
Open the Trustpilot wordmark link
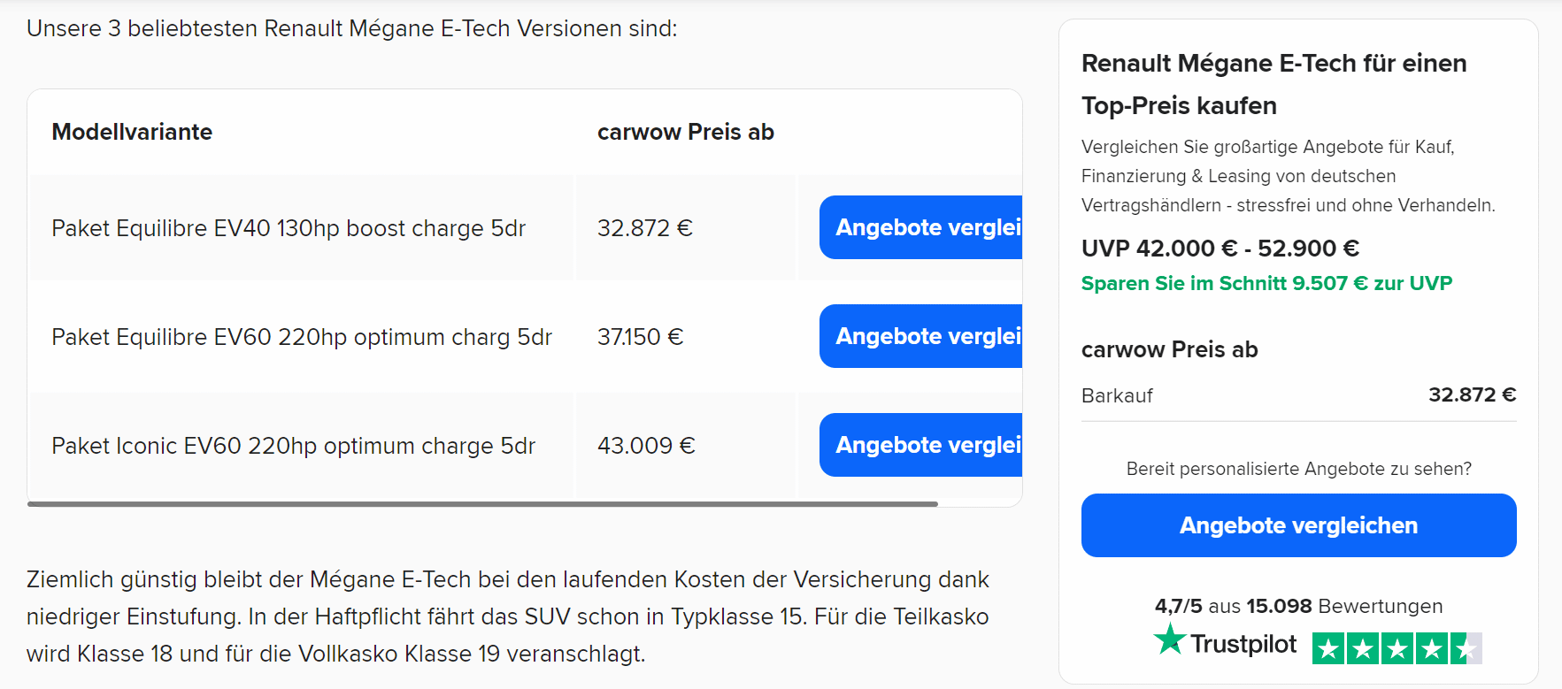(1243, 644)
